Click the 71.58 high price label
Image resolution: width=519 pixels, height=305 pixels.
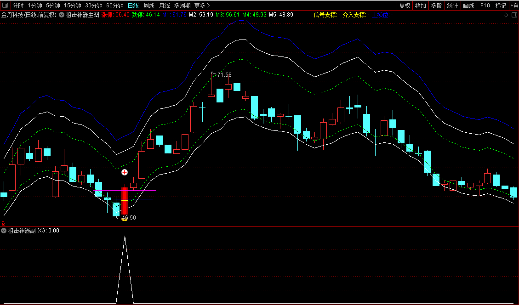(x=224, y=75)
